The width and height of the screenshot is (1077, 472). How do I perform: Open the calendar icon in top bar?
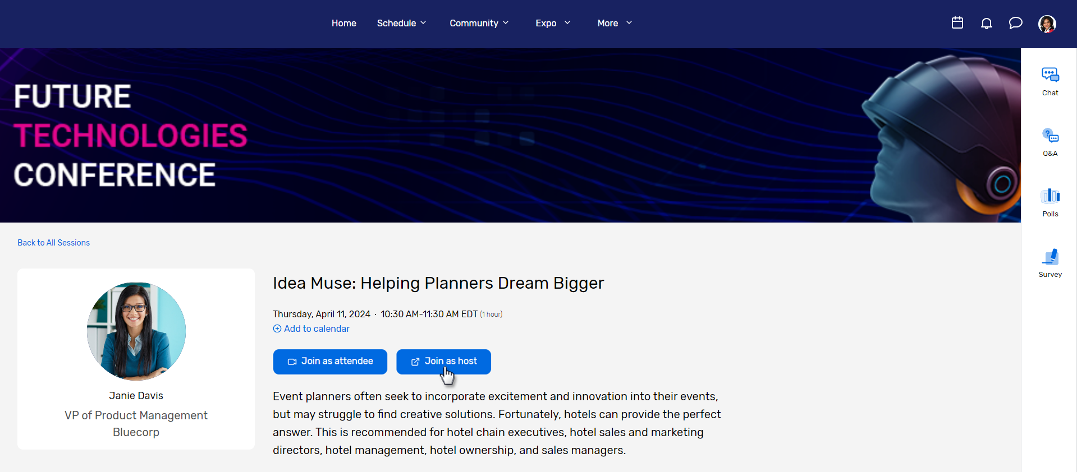(x=957, y=23)
